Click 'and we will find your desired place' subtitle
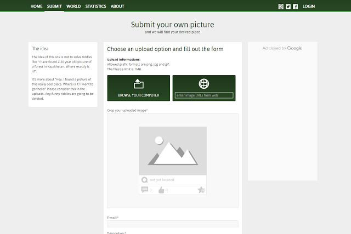 pyautogui.click(x=173, y=32)
